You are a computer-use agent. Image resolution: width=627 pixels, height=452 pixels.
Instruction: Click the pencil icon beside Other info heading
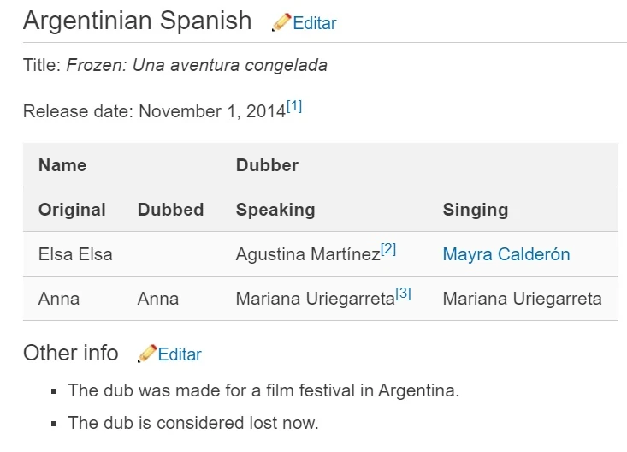pyautogui.click(x=147, y=354)
